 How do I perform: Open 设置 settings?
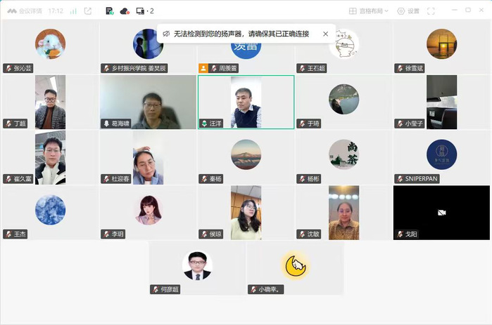pos(408,11)
